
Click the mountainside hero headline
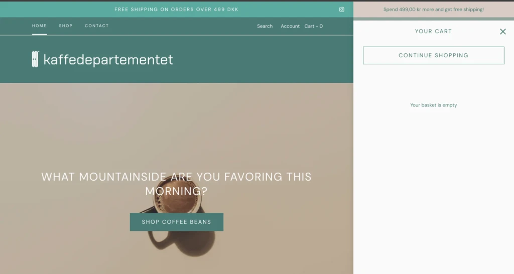[x=176, y=184]
